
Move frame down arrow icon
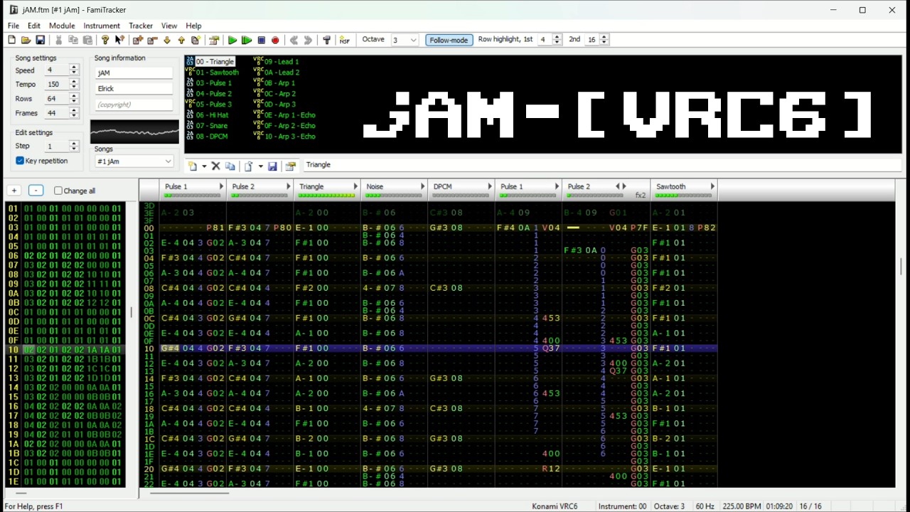click(167, 41)
